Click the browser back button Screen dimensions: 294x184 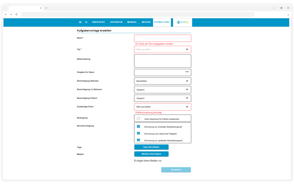coord(6,15)
